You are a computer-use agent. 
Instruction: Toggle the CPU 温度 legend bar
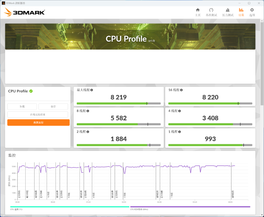(x=70, y=207)
